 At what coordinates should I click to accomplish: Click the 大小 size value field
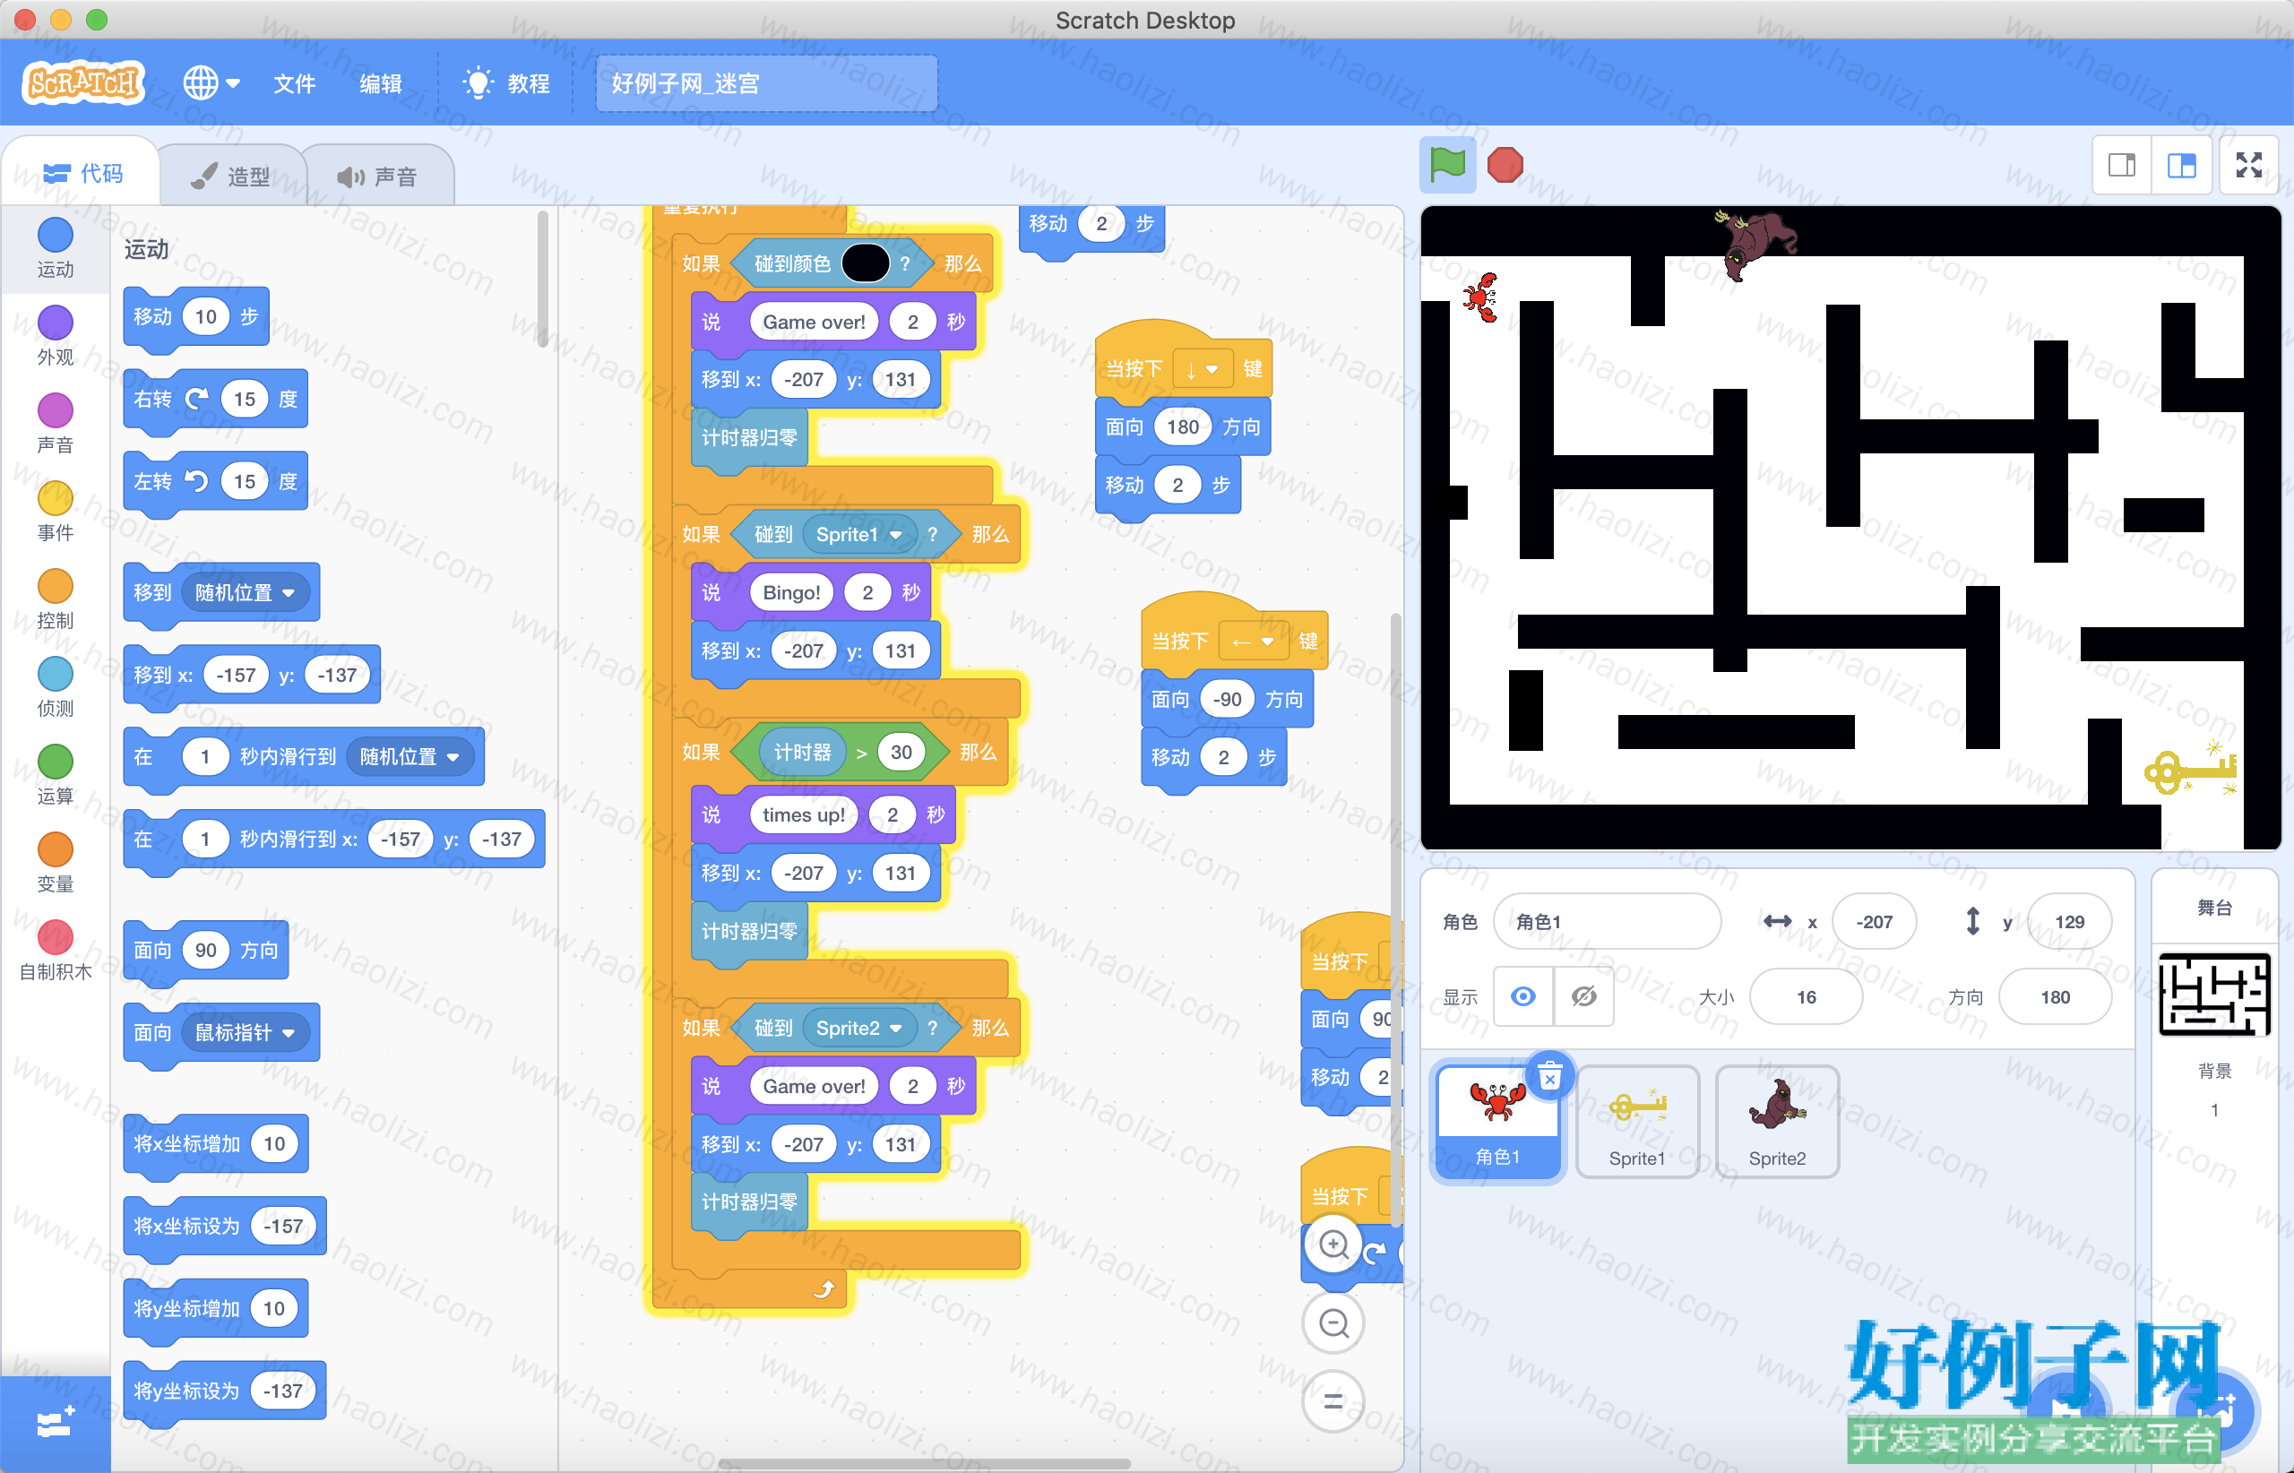coord(1805,996)
